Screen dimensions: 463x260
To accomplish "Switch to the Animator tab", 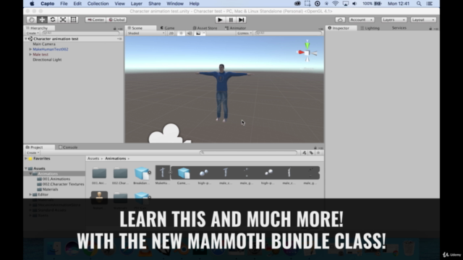I will coord(235,28).
